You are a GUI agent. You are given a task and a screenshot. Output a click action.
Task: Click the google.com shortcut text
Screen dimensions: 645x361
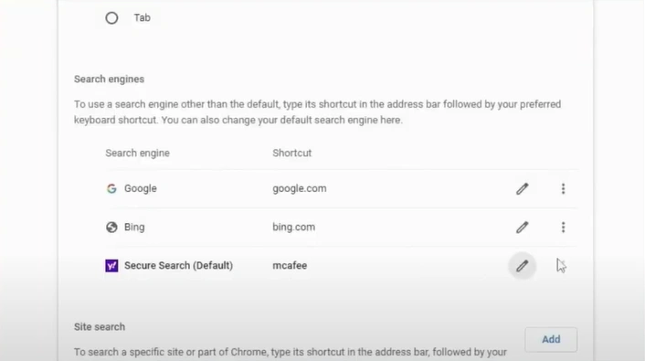(300, 188)
